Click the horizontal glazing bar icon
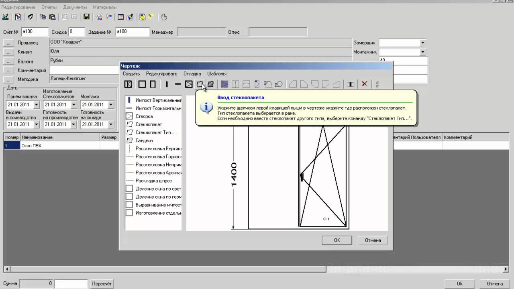The height and width of the screenshot is (289, 514). point(247,84)
